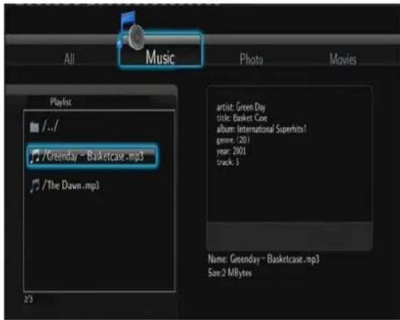Click the year: 2001 line
The height and width of the screenshot is (320, 400).
pyautogui.click(x=231, y=151)
